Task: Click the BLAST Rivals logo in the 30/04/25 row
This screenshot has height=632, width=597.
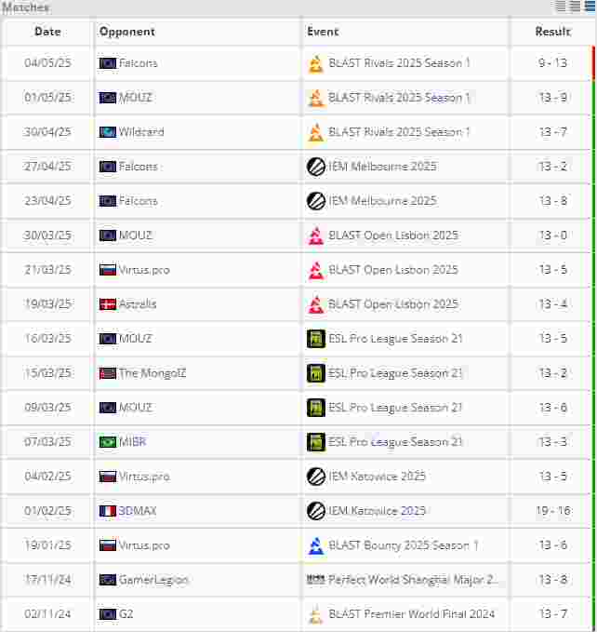Action: click(x=316, y=132)
